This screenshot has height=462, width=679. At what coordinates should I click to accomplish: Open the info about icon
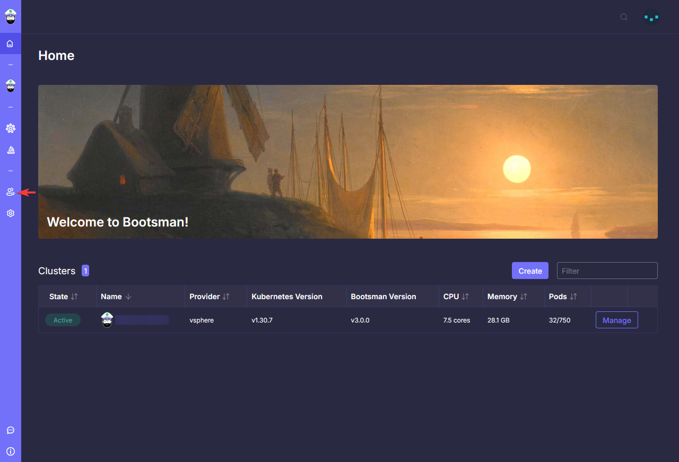[x=11, y=451]
